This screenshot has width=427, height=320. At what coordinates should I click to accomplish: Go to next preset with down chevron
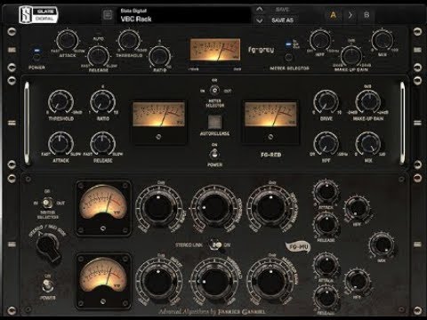[259, 20]
